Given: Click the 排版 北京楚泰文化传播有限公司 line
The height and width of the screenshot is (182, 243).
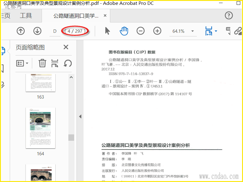Looking at the screenshot, I should 131,165.
